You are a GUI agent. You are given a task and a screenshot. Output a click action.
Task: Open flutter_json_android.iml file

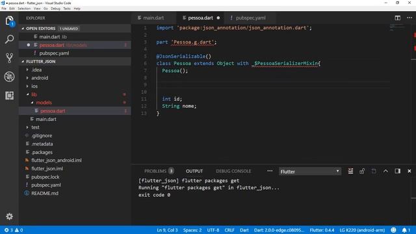(x=57, y=161)
